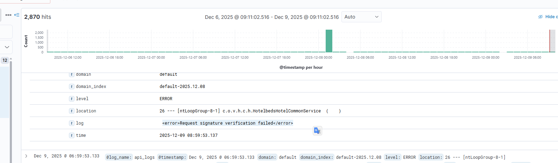558x163 pixels.
Task: Expand the 06:59:53.133 log row
Action: click(x=26, y=156)
